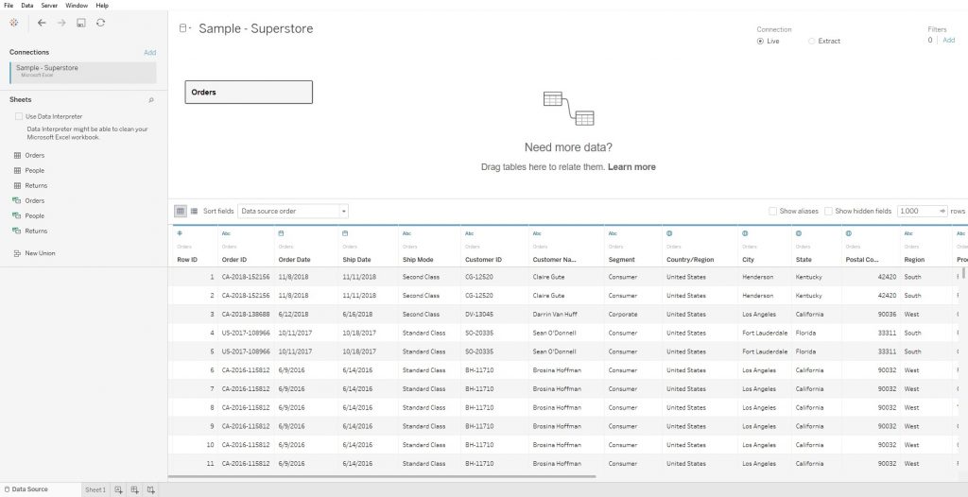Open the Data menu
The height and width of the screenshot is (497, 968).
pos(27,5)
